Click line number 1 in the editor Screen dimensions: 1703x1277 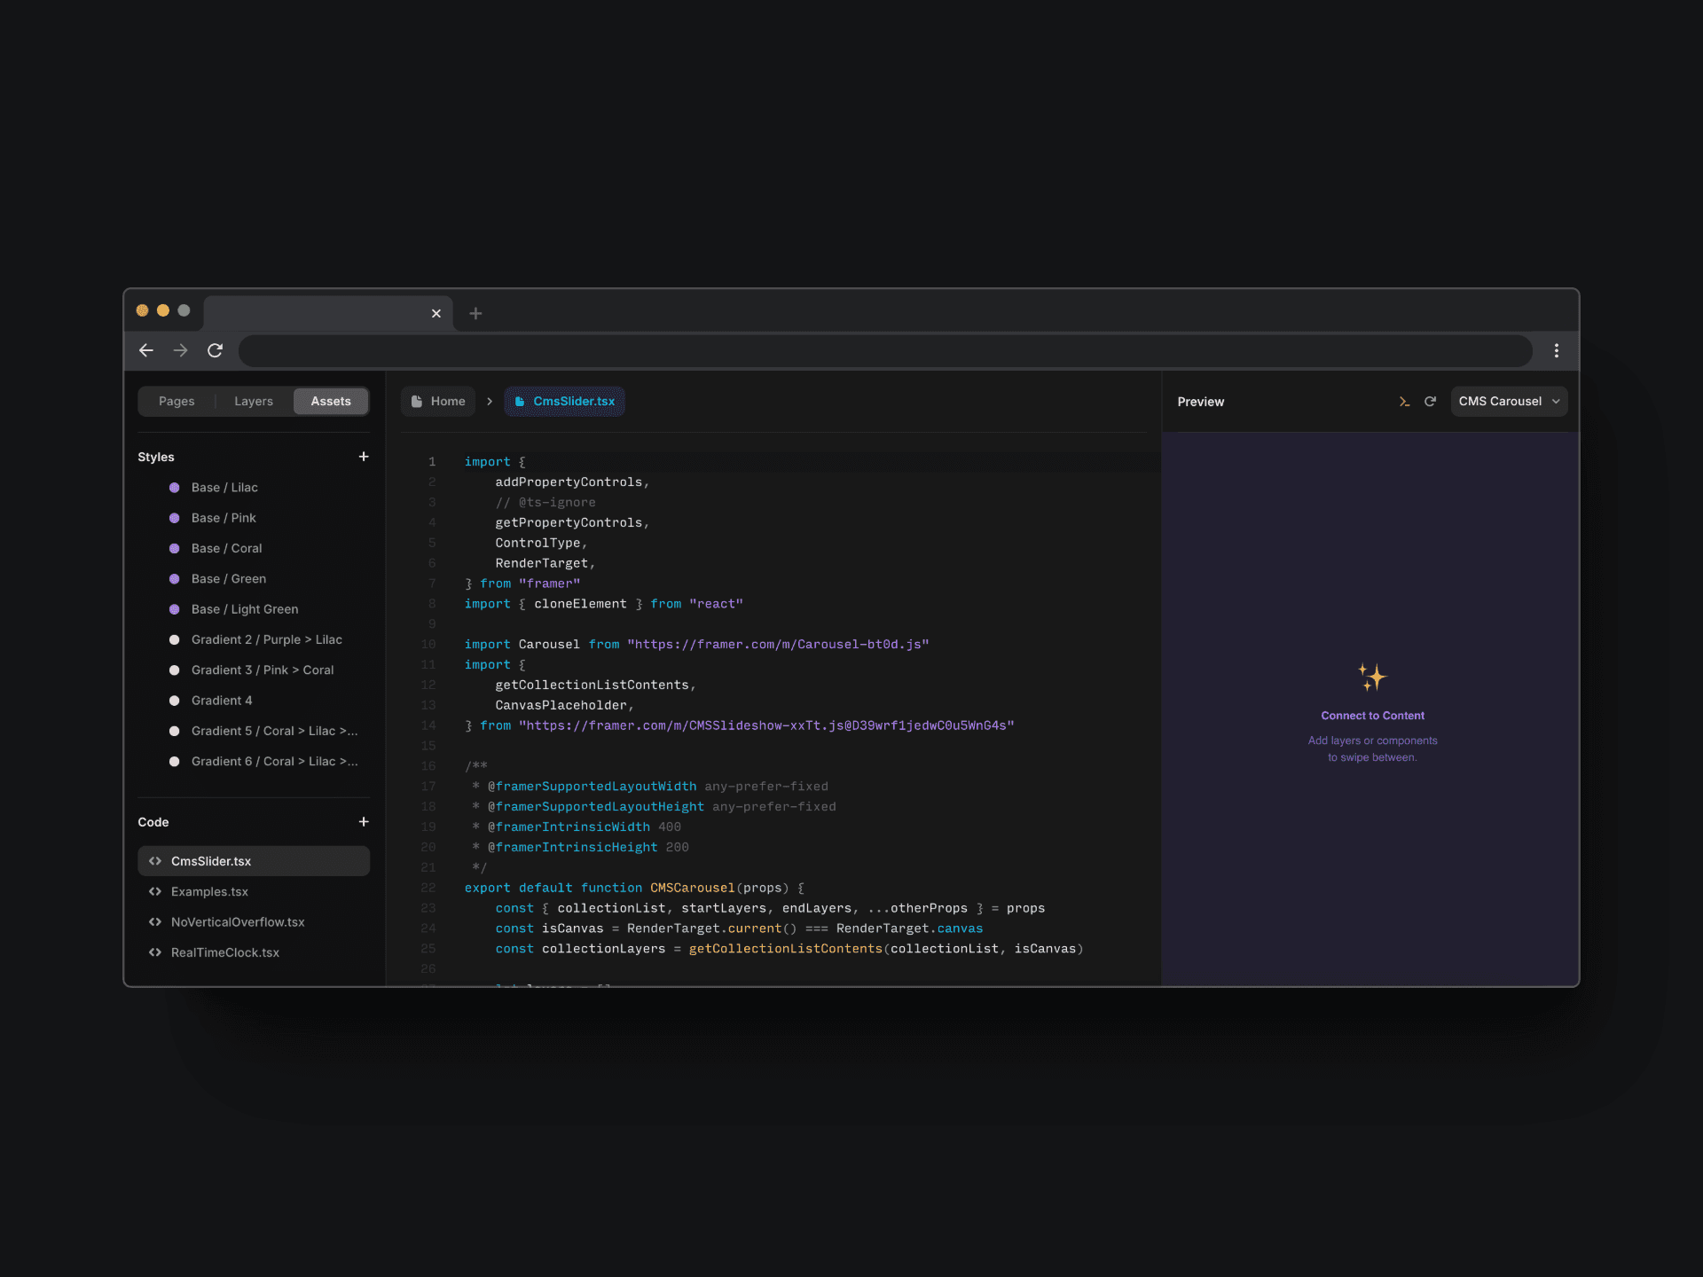point(432,461)
